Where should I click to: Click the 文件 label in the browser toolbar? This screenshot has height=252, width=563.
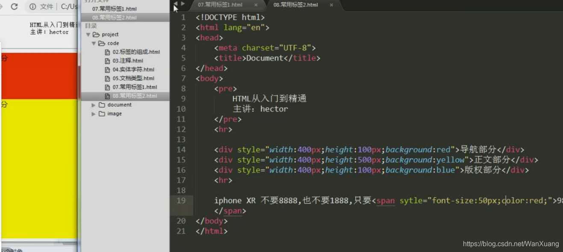[x=46, y=6]
